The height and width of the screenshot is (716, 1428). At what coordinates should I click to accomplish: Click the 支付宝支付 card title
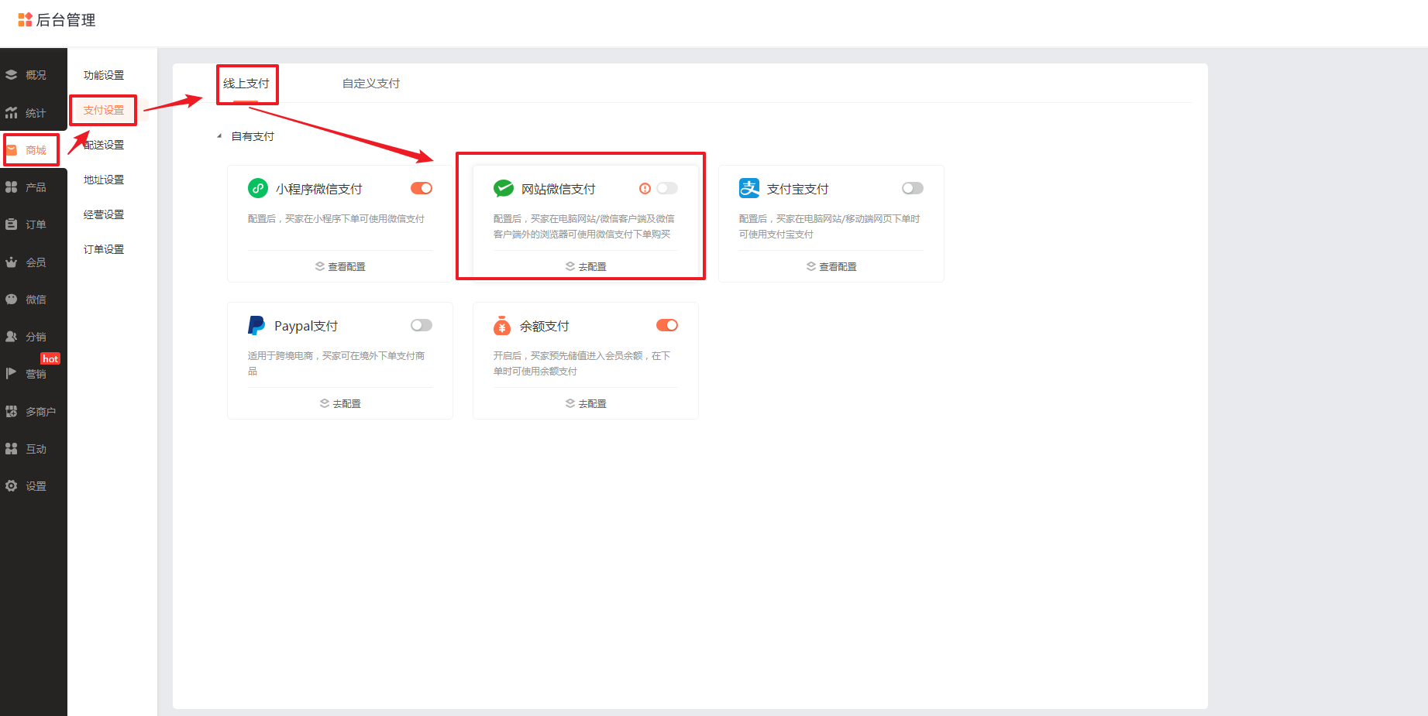click(x=798, y=189)
